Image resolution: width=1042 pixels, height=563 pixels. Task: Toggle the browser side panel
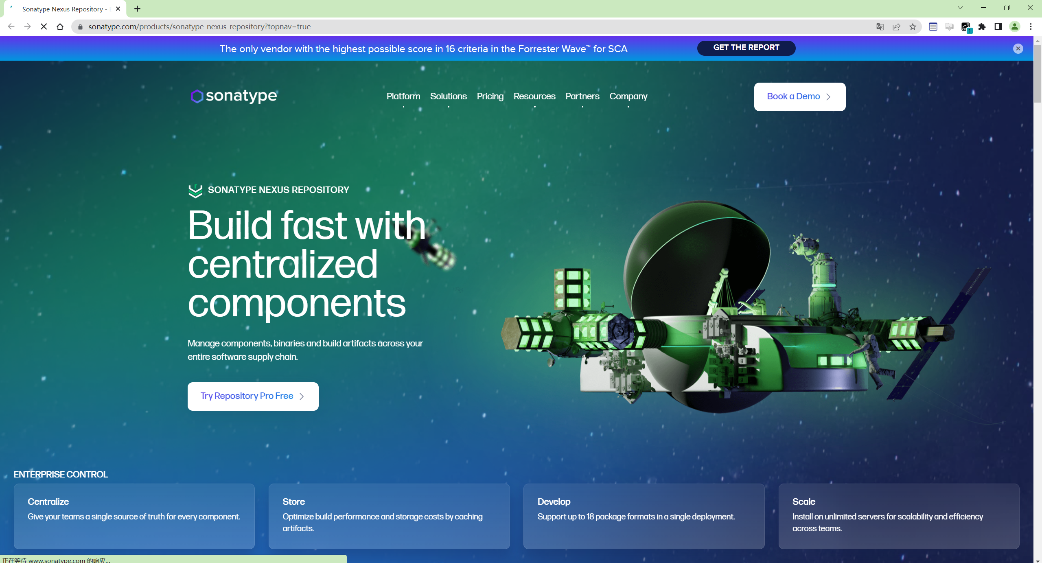[x=998, y=27]
